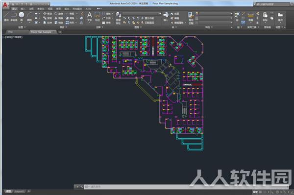Choose the Move tool in Modify panel

pos(48,14)
